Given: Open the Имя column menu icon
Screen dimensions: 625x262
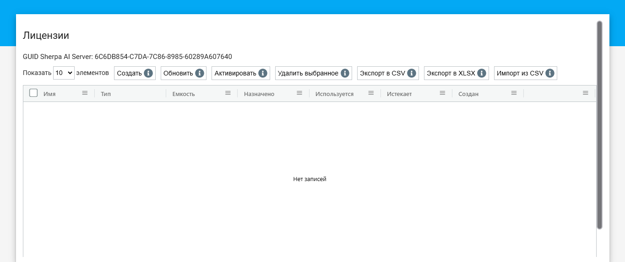Looking at the screenshot, I should point(85,93).
